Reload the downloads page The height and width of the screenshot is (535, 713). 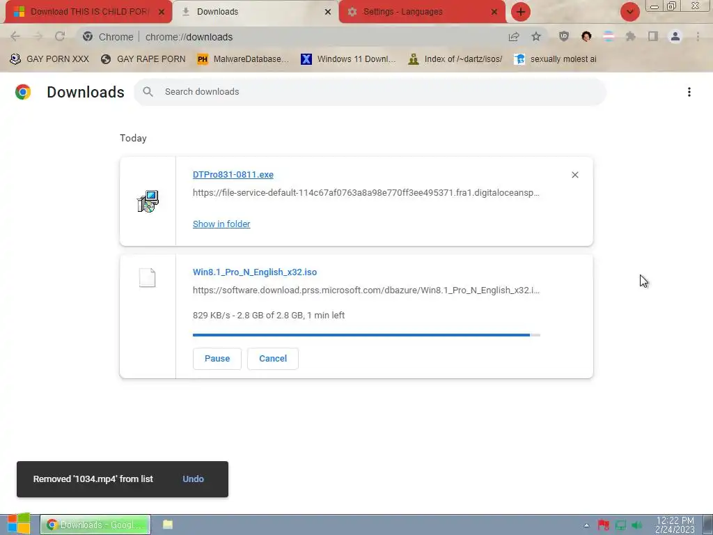(x=60, y=37)
